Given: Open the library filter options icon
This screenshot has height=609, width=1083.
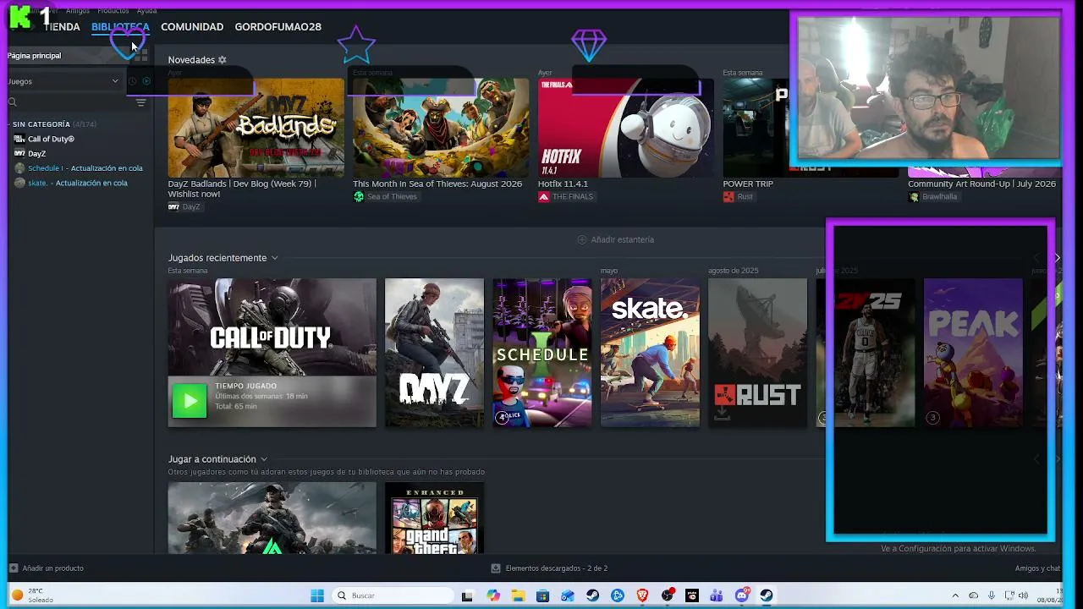Looking at the screenshot, I should pyautogui.click(x=141, y=102).
